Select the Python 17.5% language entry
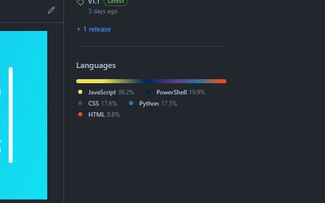 tap(158, 104)
